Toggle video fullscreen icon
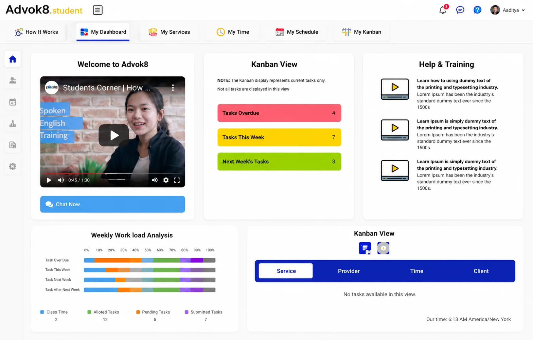The image size is (533, 340). (177, 180)
